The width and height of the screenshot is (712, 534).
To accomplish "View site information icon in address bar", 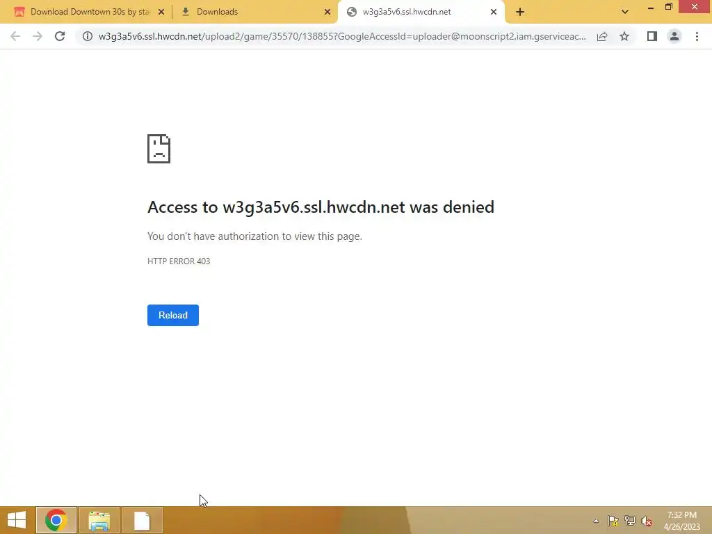I will pos(88,36).
